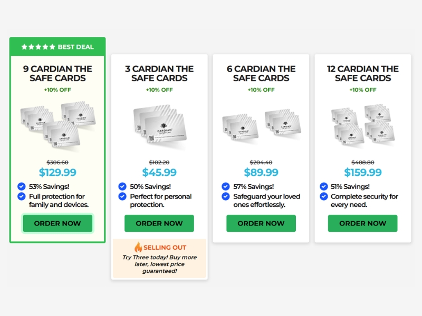The height and width of the screenshot is (316, 422).
Task: Select the 9 cards product image
Action: click(x=57, y=125)
